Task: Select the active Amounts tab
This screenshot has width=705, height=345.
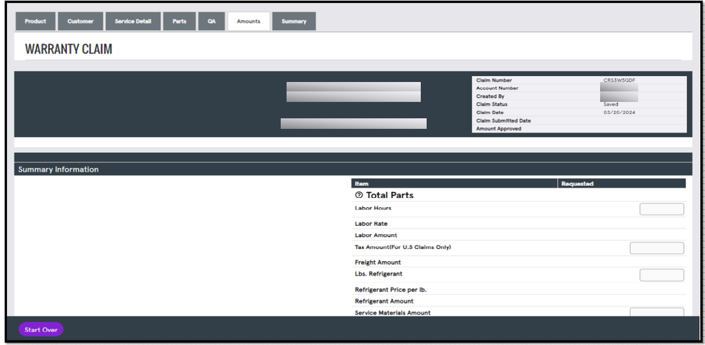Action: [x=248, y=21]
